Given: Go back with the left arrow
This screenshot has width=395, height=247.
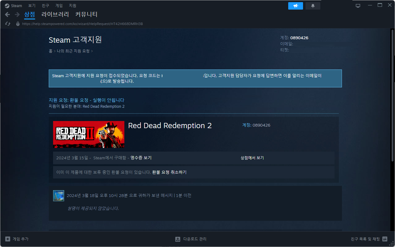Looking at the screenshot, I should click(x=8, y=15).
